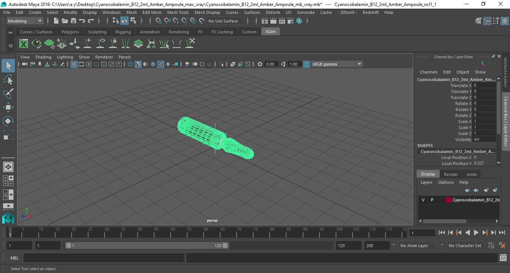Toggle smooth shade all in viewport

(138, 64)
